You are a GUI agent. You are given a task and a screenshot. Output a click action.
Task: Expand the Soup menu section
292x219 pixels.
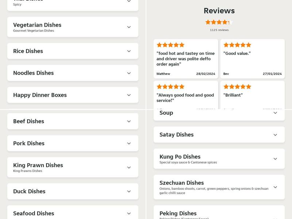[219, 113]
